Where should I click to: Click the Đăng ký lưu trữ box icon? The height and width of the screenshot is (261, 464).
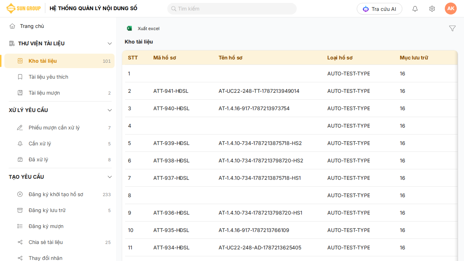(20, 210)
